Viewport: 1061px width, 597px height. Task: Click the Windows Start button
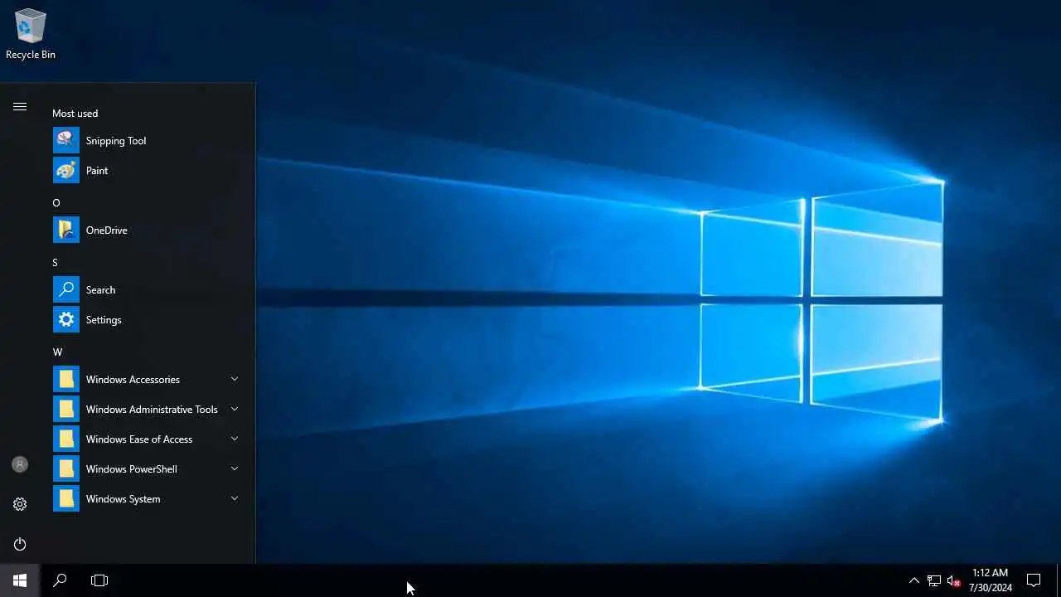pyautogui.click(x=20, y=580)
